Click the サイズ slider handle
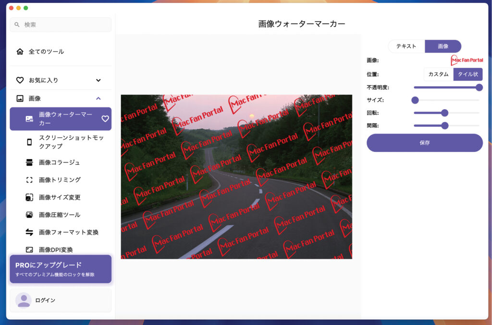 (415, 100)
